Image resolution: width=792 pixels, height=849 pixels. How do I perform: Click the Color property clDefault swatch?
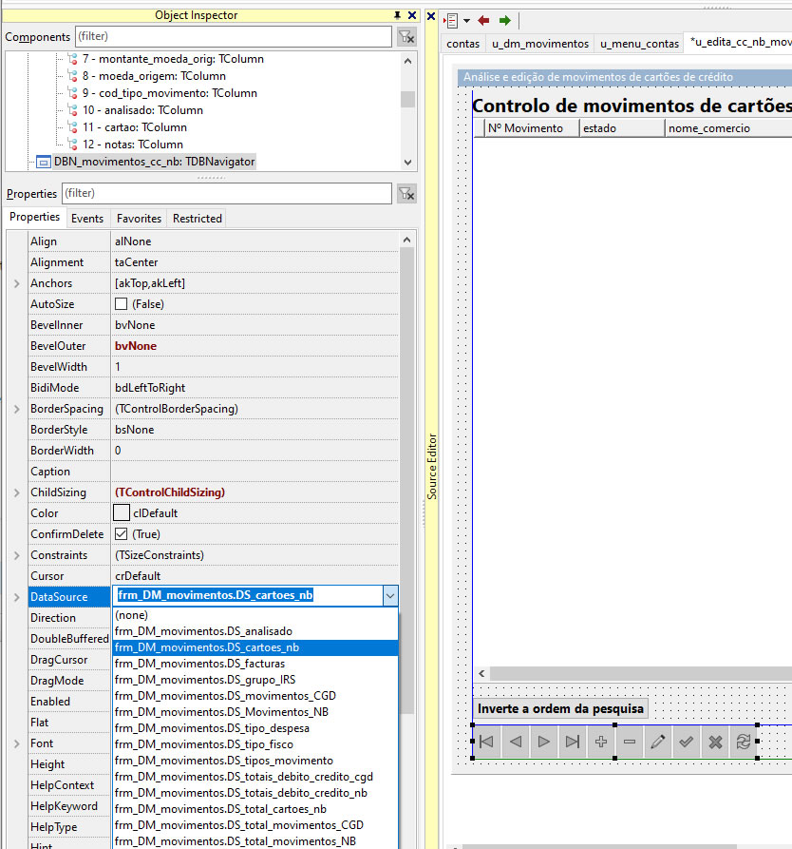point(122,513)
